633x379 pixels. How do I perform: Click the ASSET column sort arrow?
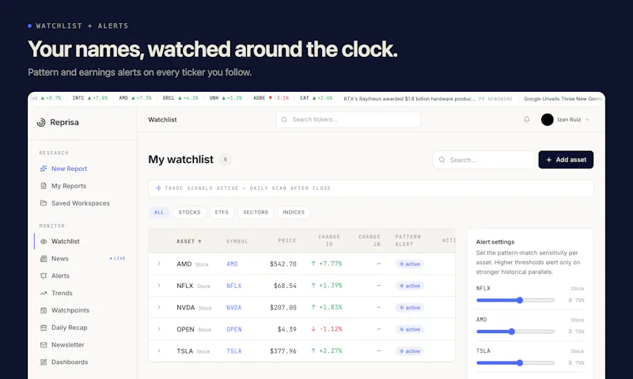(x=199, y=241)
